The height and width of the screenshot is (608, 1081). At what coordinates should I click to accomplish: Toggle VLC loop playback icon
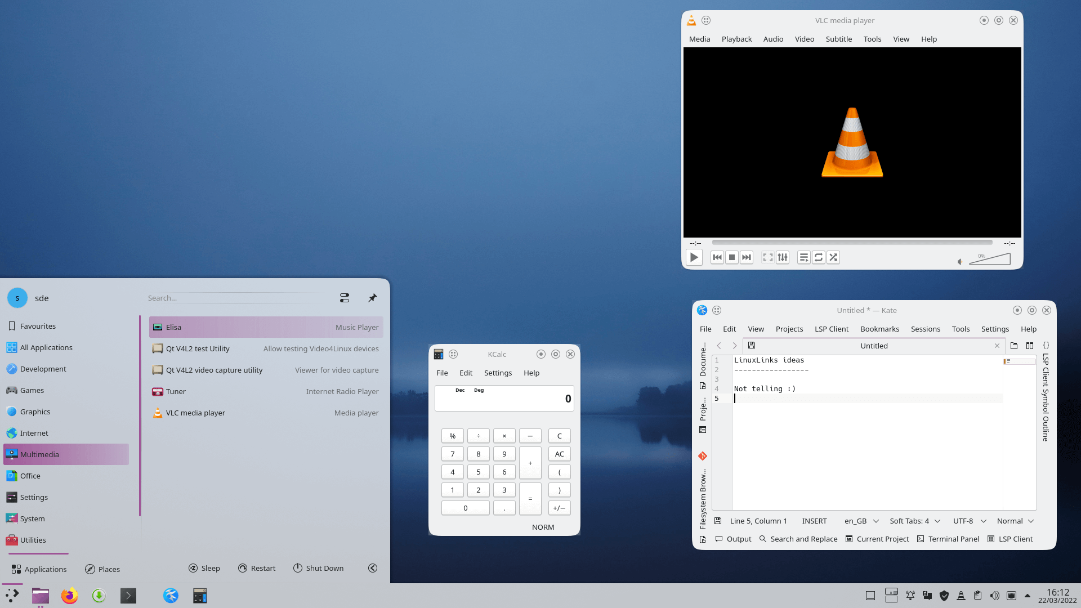point(818,257)
